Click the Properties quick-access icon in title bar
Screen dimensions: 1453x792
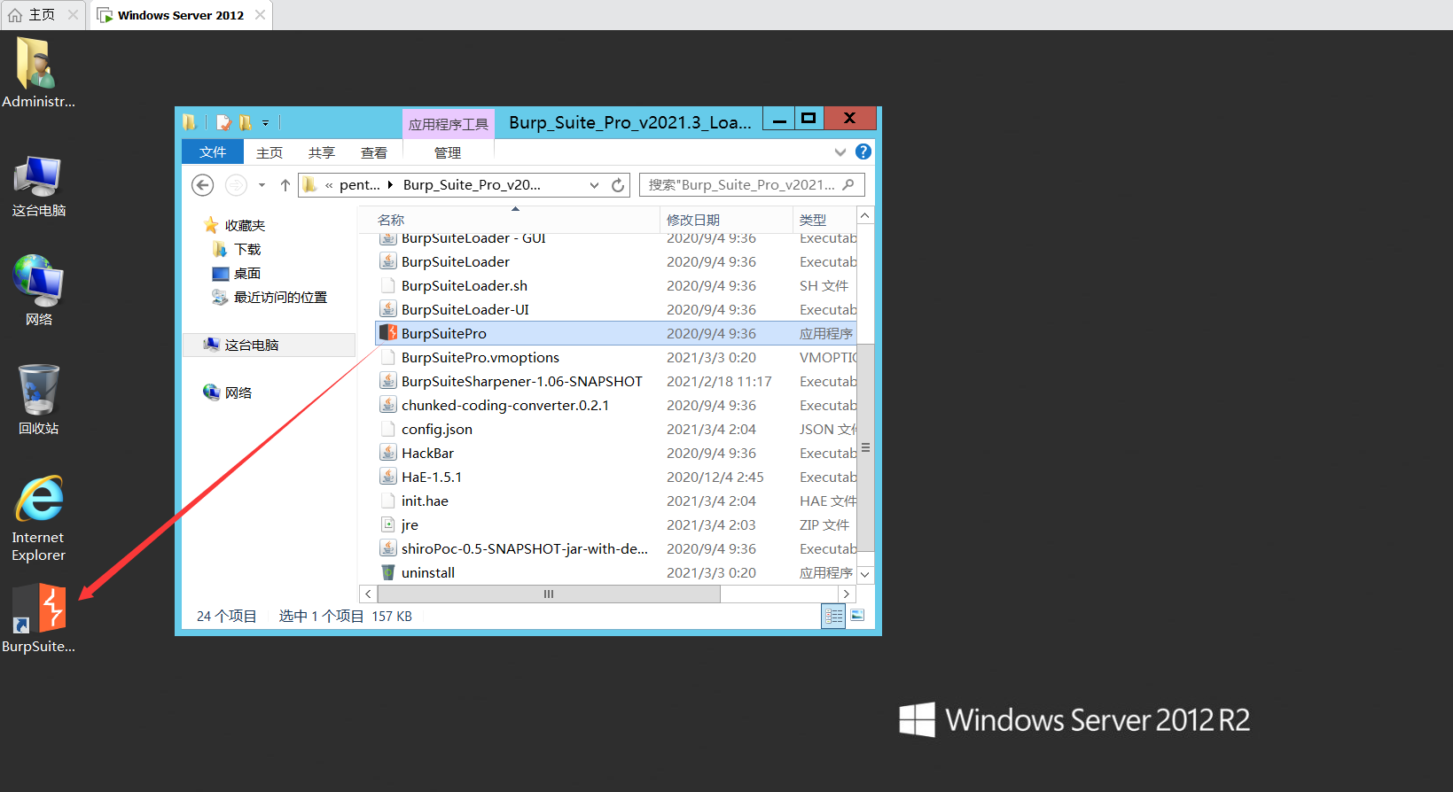[x=223, y=122]
